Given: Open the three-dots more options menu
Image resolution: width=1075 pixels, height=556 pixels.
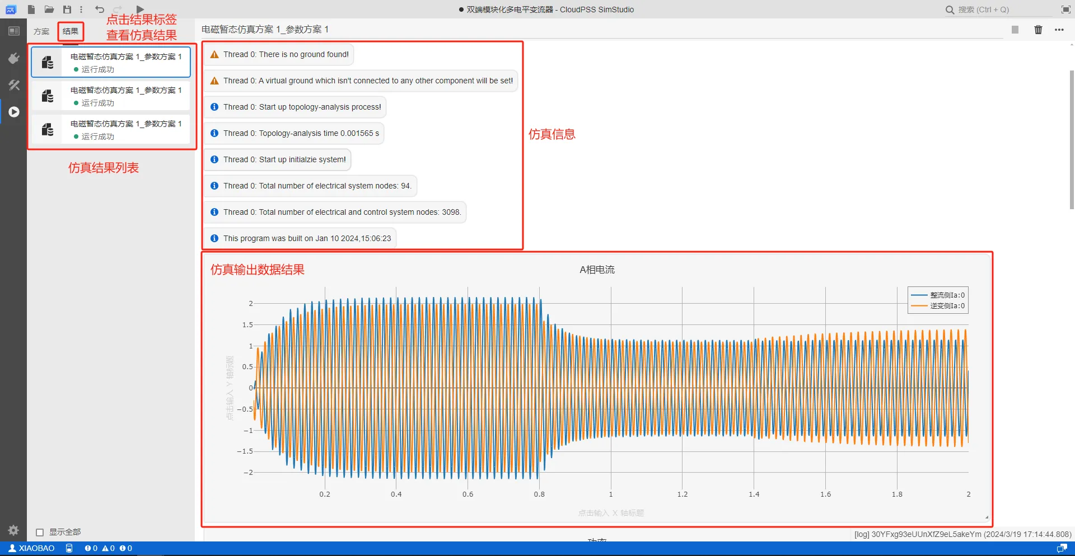Looking at the screenshot, I should (x=1059, y=30).
